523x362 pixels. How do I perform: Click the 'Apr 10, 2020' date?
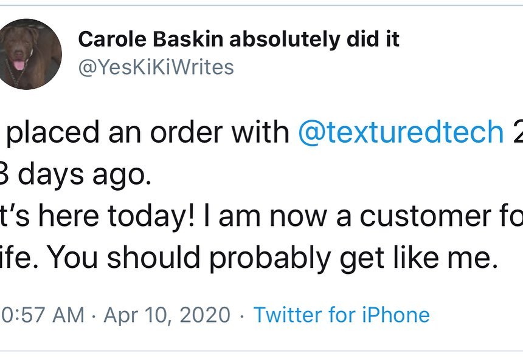tap(167, 315)
